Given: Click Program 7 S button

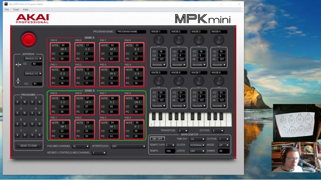Looking at the screenshot, I should [x=17, y=135].
